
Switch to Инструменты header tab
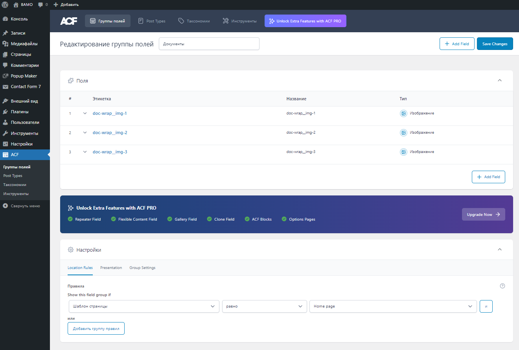tap(240, 21)
